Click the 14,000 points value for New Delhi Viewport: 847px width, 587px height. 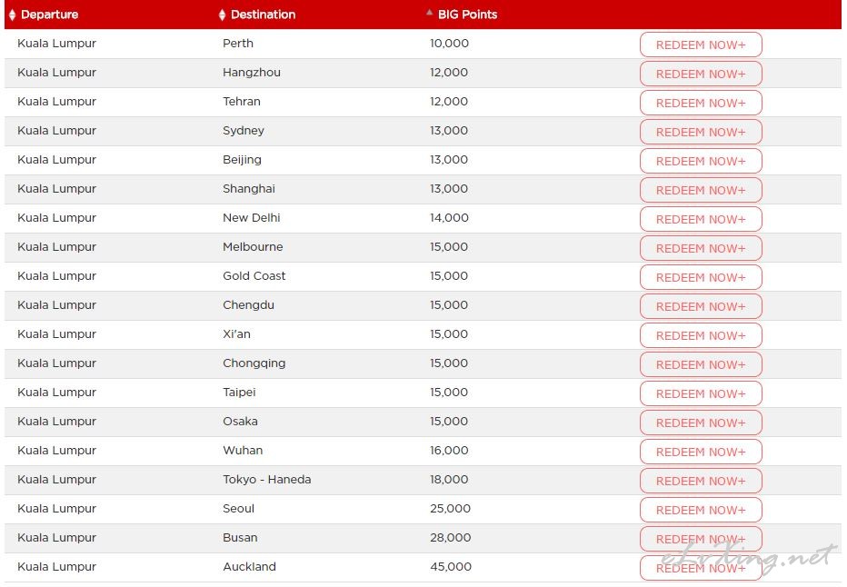[450, 218]
